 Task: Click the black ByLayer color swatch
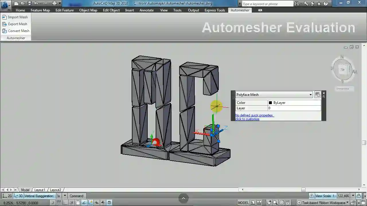tap(270, 103)
